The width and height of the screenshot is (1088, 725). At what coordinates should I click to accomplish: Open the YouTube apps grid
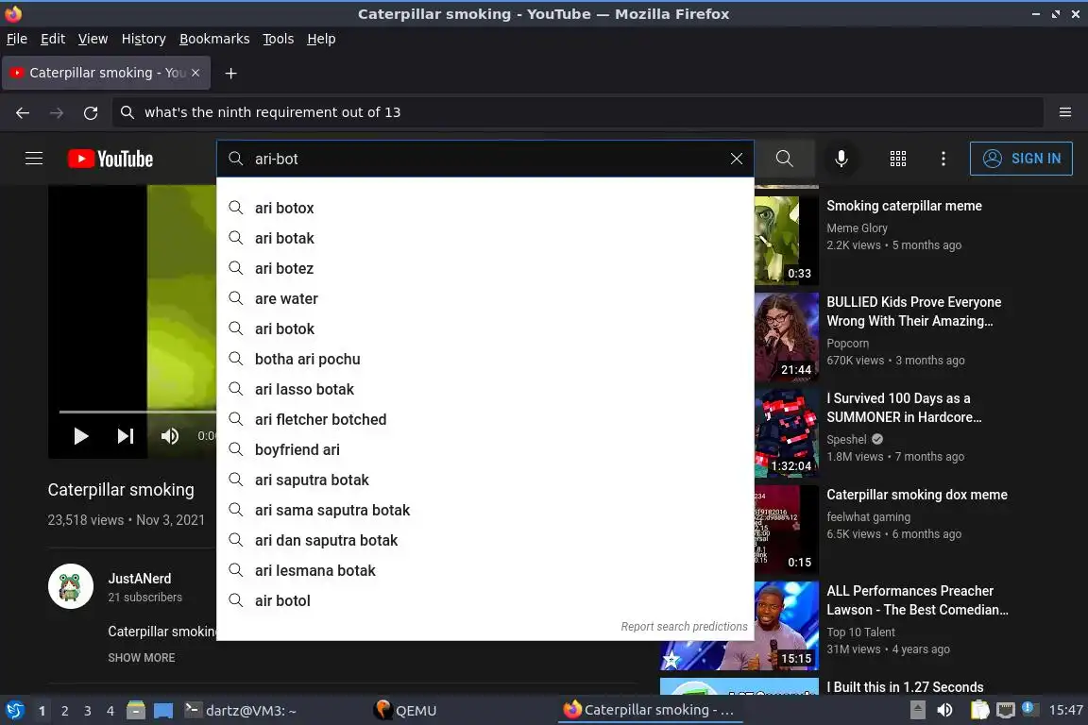pos(898,159)
